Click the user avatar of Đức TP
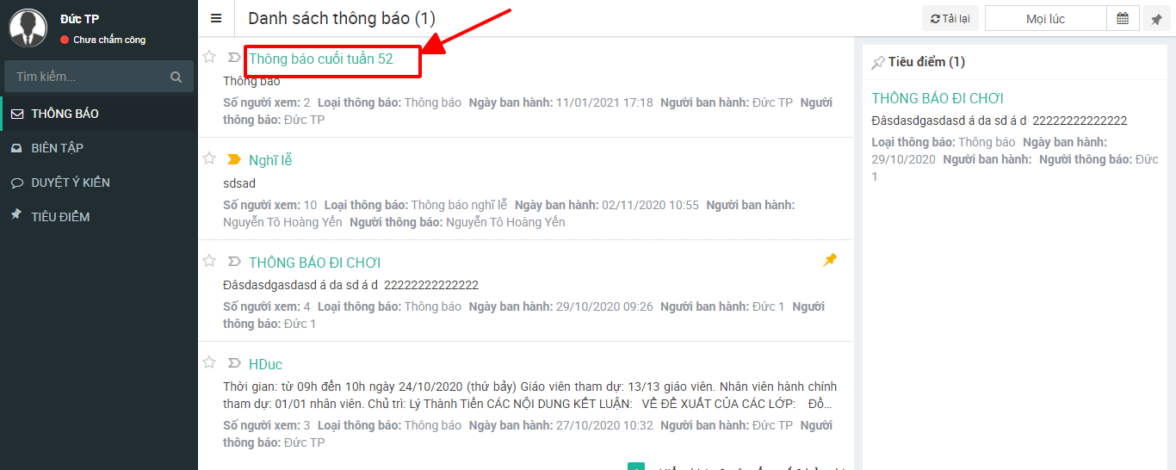The height and width of the screenshot is (470, 1176). (28, 28)
